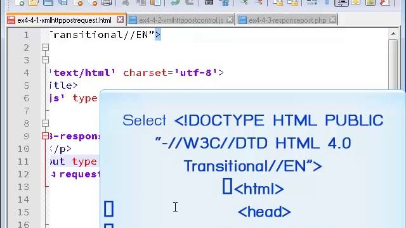Toggle synchronized horizontal scrolling icon

click(x=292, y=3)
